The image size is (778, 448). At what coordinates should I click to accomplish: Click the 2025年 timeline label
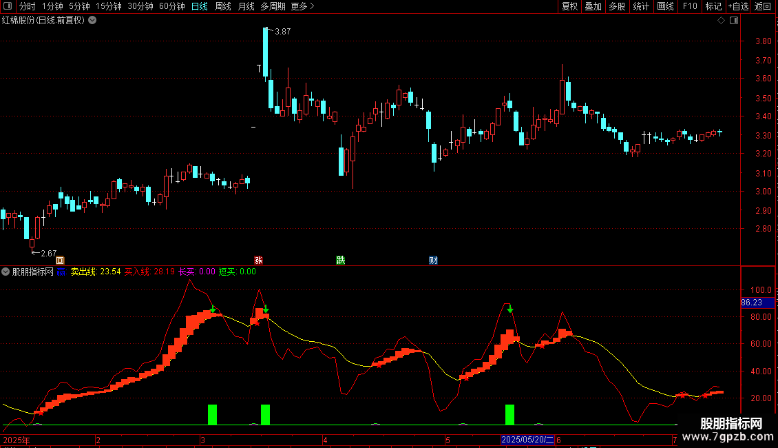pos(17,440)
